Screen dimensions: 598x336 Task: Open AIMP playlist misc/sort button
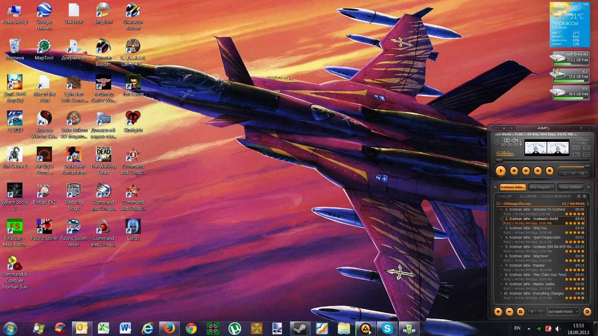click(520, 311)
